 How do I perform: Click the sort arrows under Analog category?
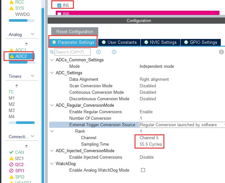(x=26, y=44)
